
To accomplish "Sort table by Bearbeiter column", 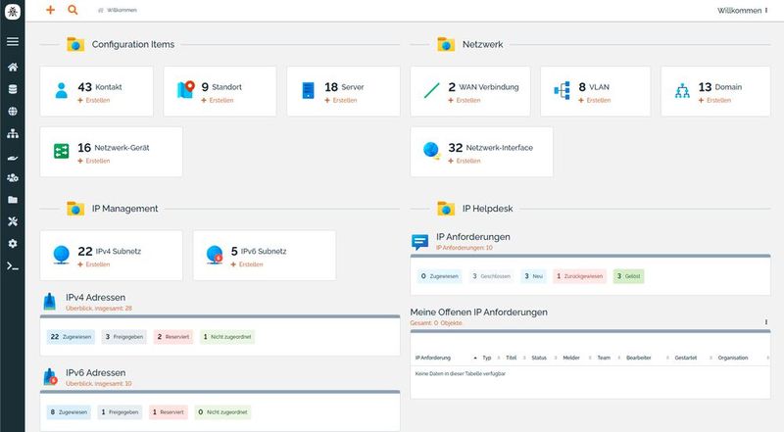I will point(639,358).
